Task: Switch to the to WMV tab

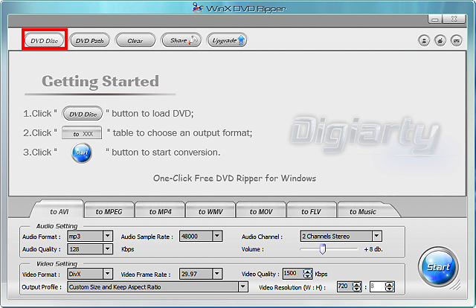Action: pyautogui.click(x=210, y=211)
